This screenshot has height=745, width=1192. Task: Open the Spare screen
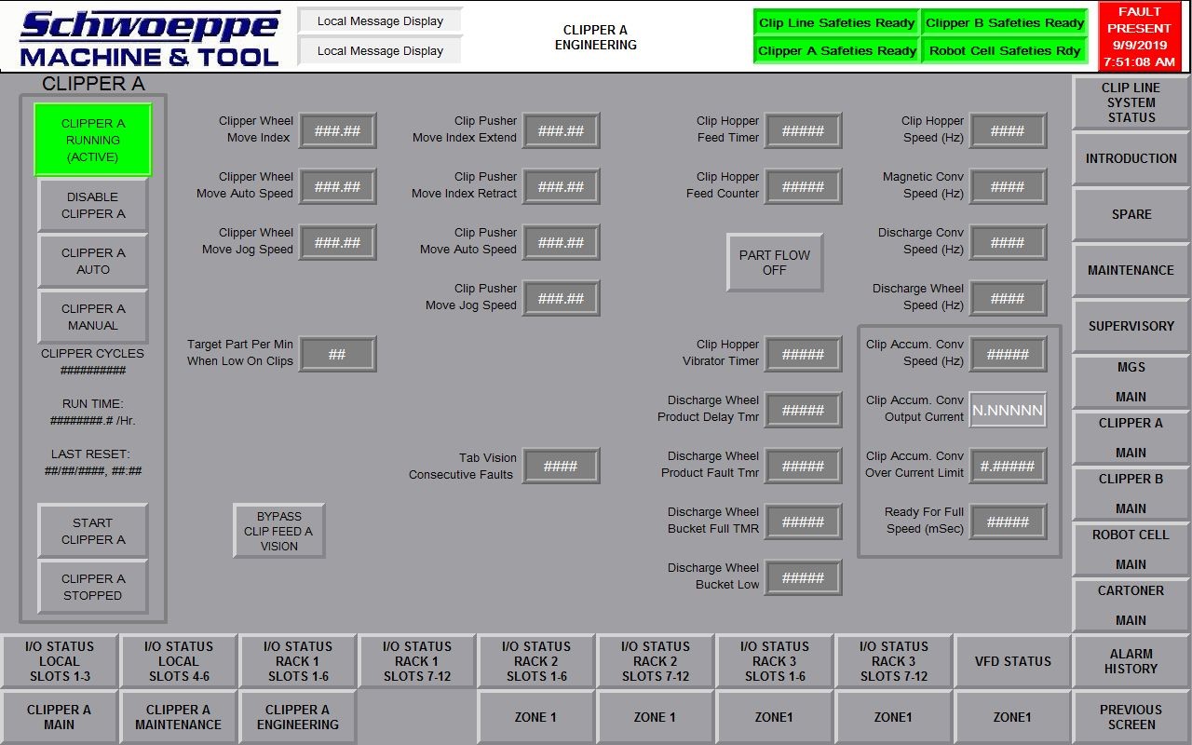pos(1131,214)
